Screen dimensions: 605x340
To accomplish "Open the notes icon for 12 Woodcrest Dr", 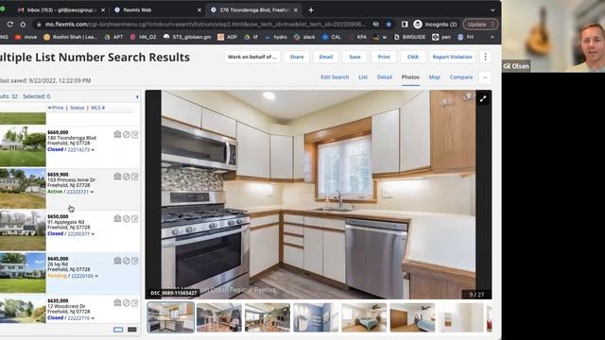I will pyautogui.click(x=134, y=302).
